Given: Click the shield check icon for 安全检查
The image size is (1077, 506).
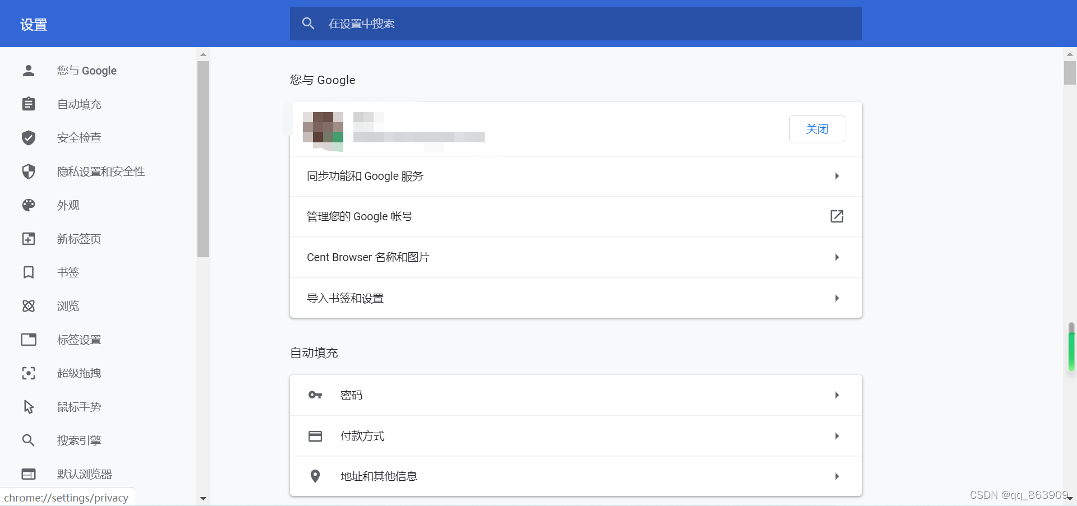Looking at the screenshot, I should click(29, 138).
